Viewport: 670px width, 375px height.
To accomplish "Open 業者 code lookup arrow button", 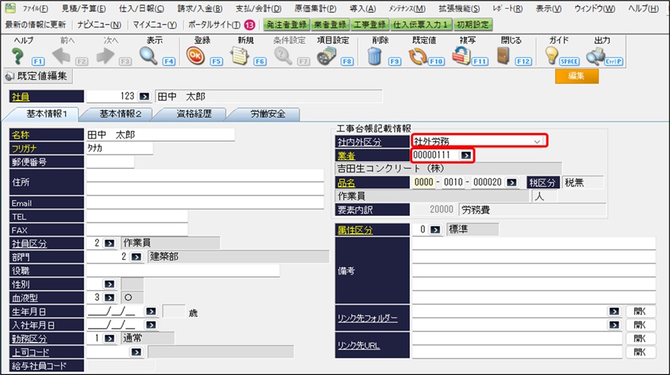I will [x=466, y=155].
